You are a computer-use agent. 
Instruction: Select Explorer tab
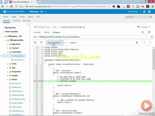click(x=7, y=21)
